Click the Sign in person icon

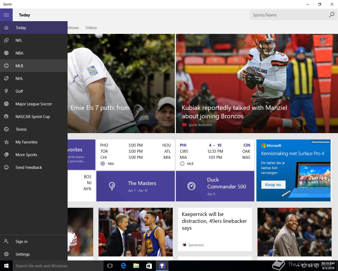6,241
